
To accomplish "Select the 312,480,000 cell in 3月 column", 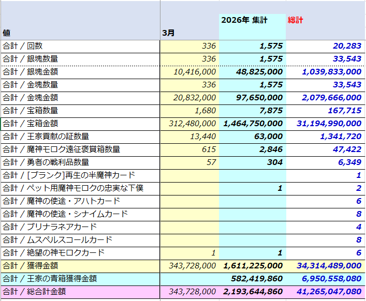I will click(x=192, y=124).
